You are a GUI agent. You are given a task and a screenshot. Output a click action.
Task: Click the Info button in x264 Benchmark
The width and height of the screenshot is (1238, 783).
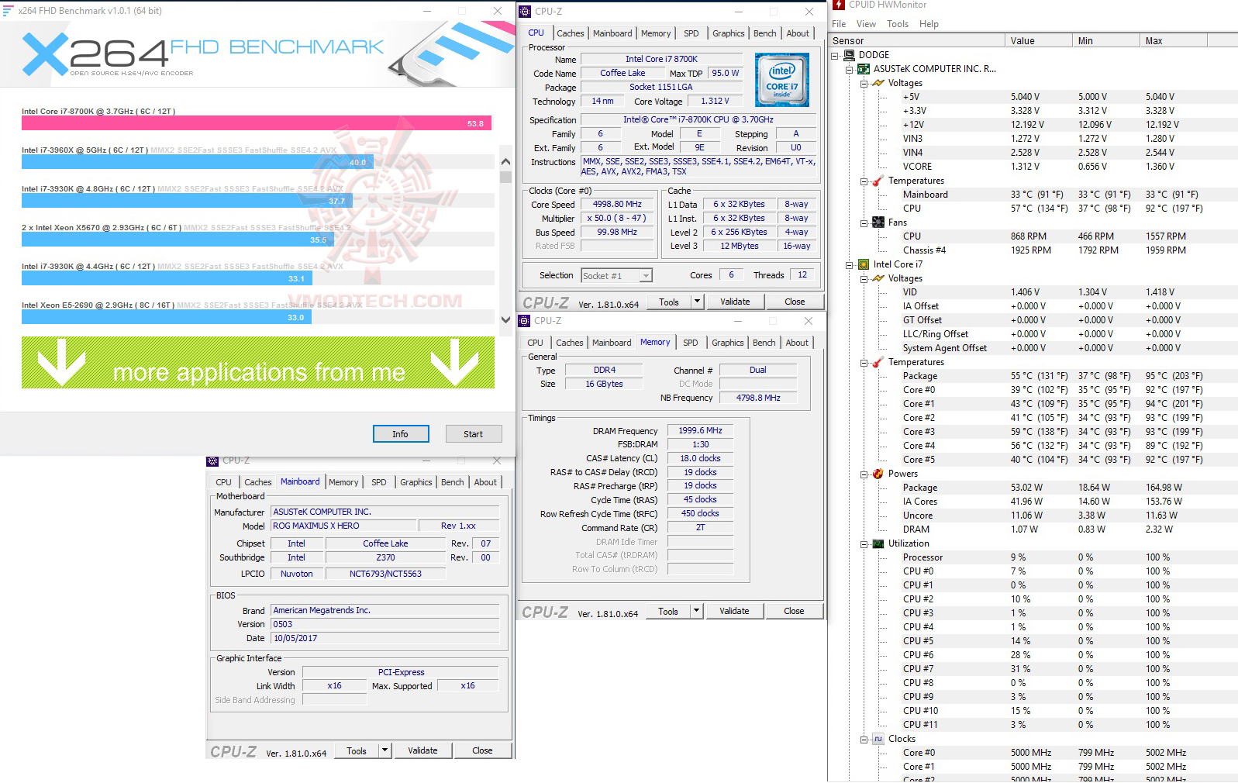click(400, 434)
